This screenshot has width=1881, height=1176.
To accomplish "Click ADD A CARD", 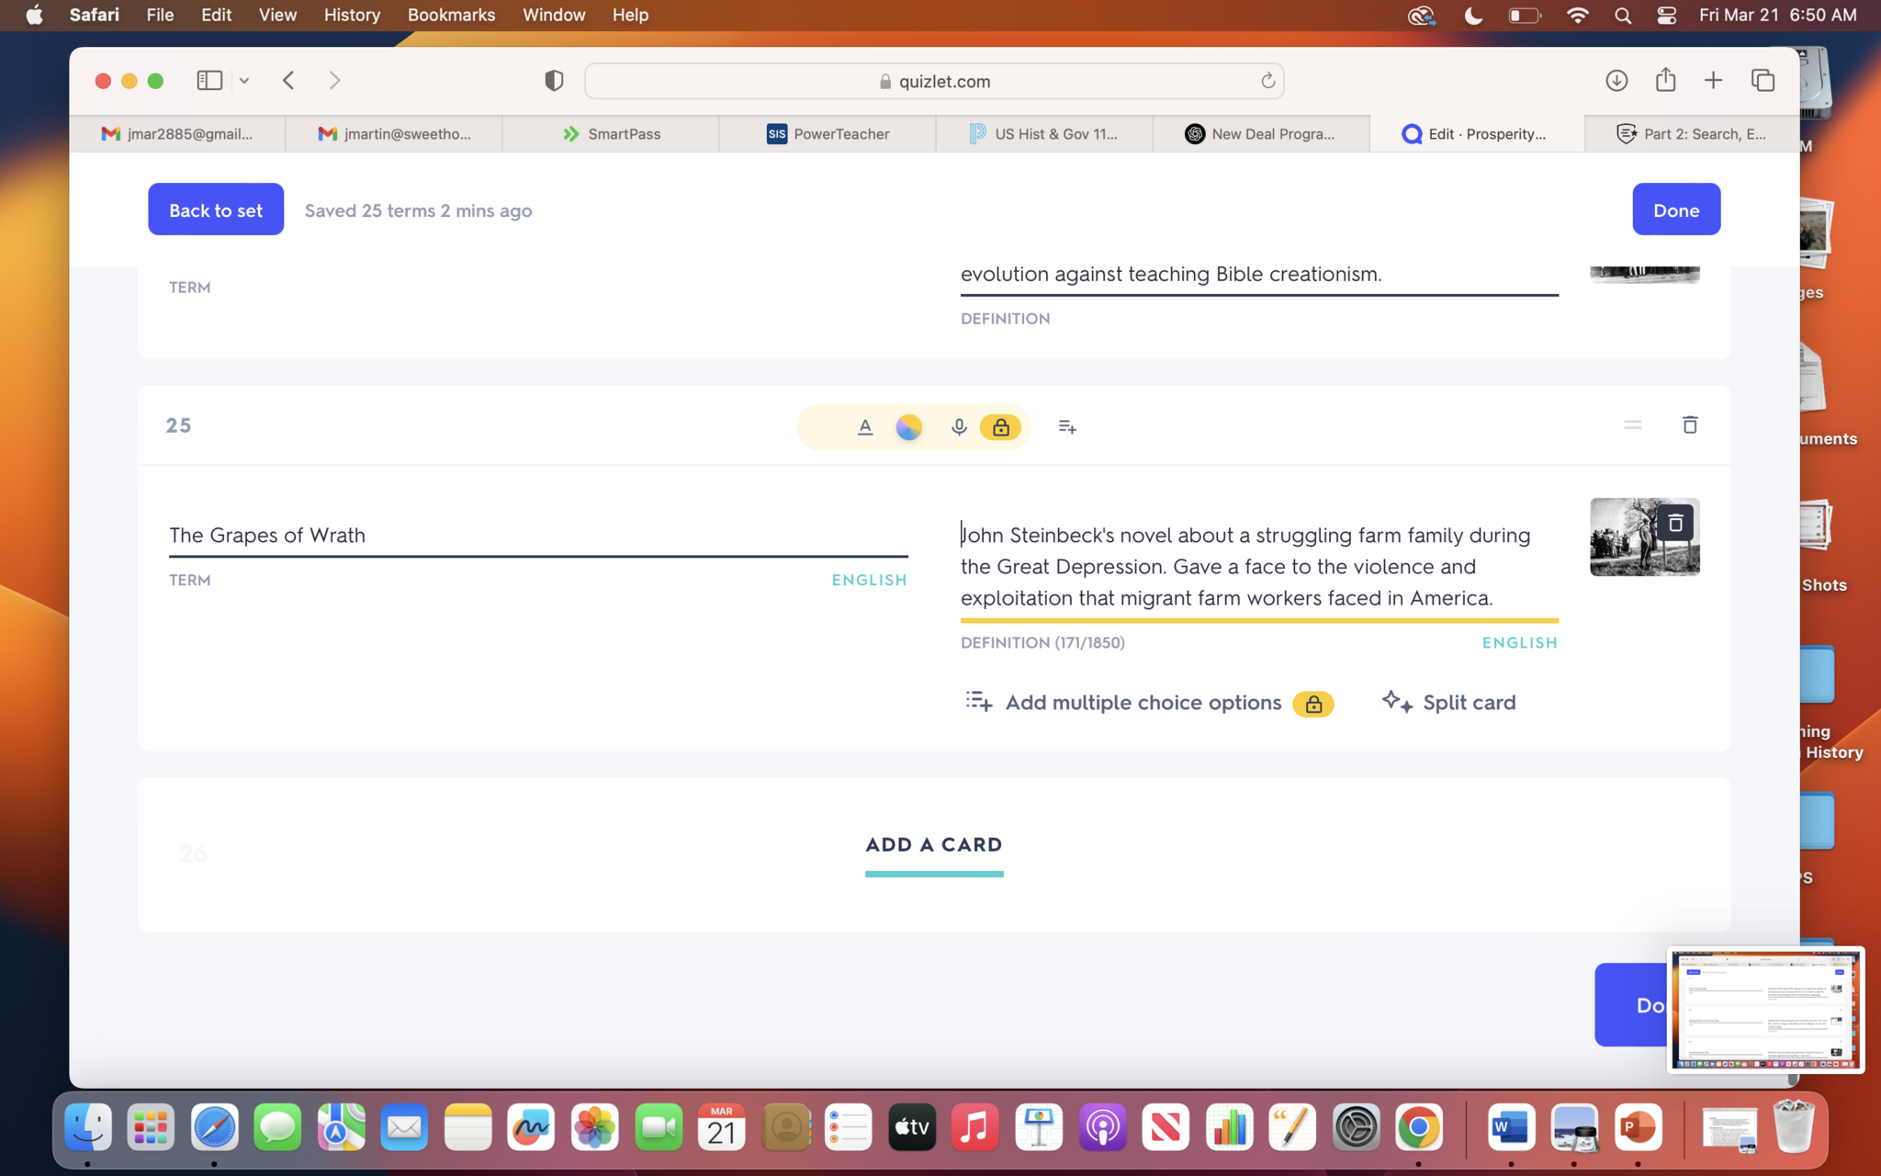I will tap(933, 844).
